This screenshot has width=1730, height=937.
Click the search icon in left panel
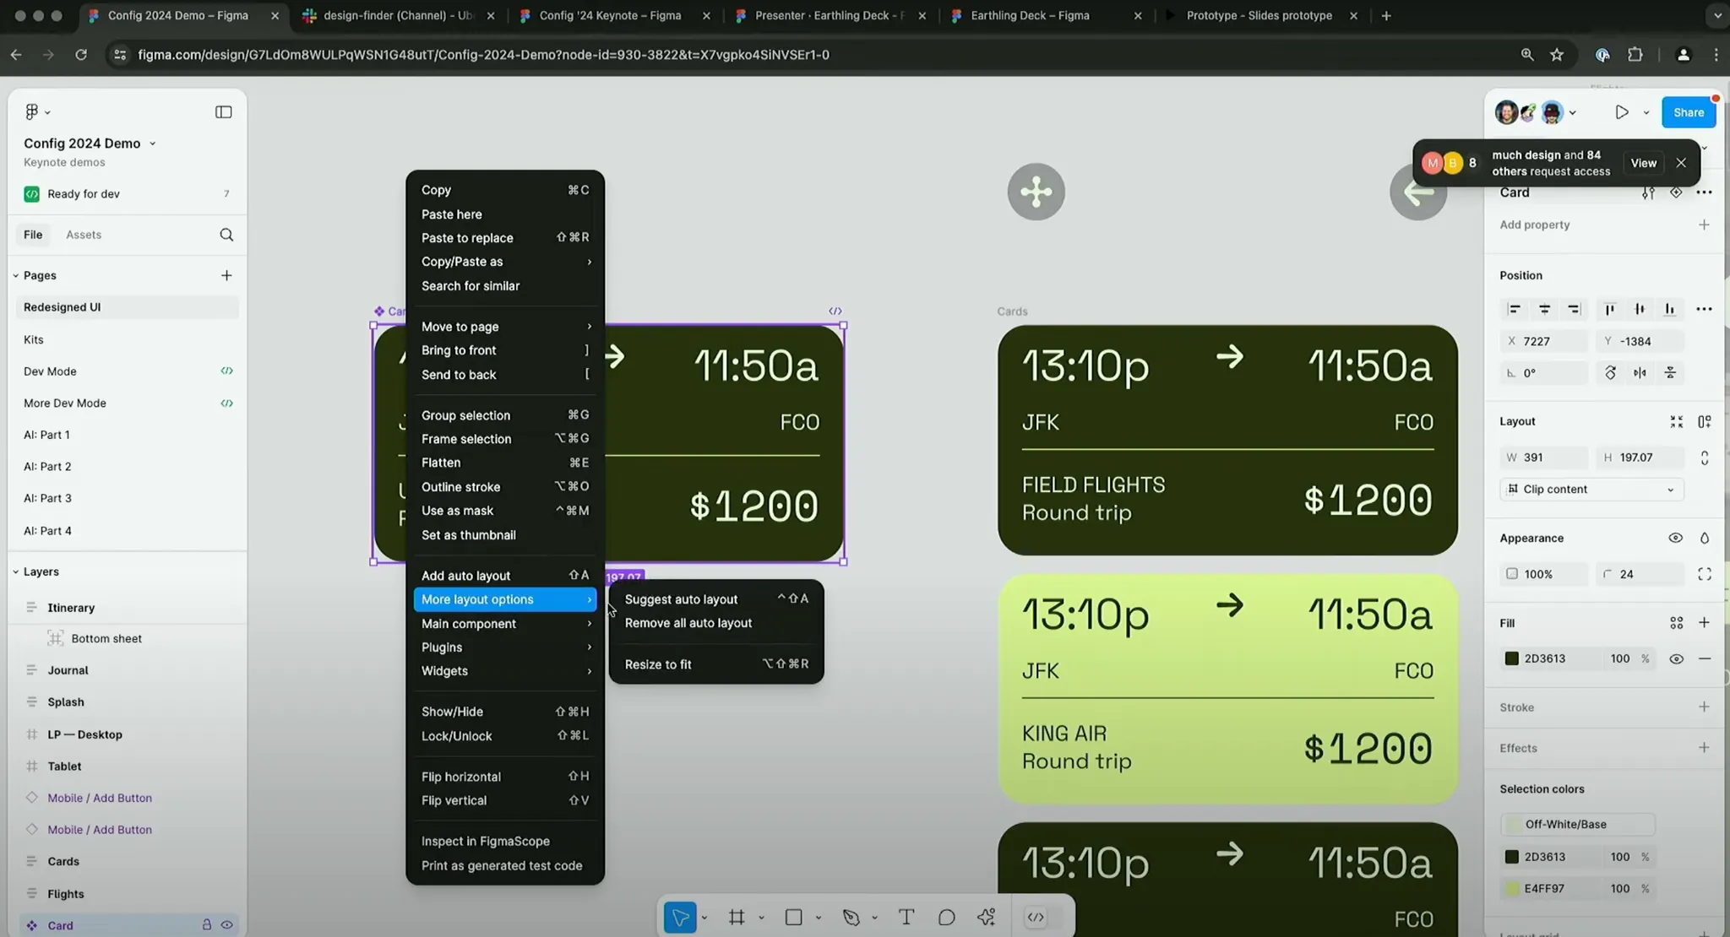[x=226, y=235]
